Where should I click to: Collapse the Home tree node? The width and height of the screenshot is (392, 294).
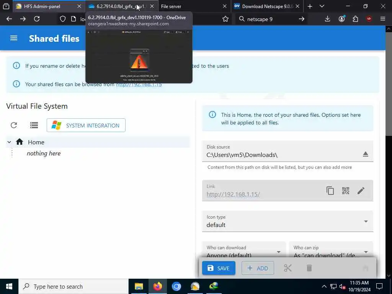tap(9, 142)
